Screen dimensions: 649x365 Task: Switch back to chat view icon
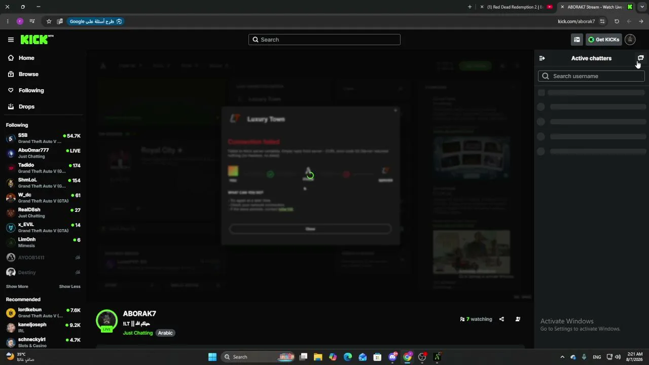[640, 58]
